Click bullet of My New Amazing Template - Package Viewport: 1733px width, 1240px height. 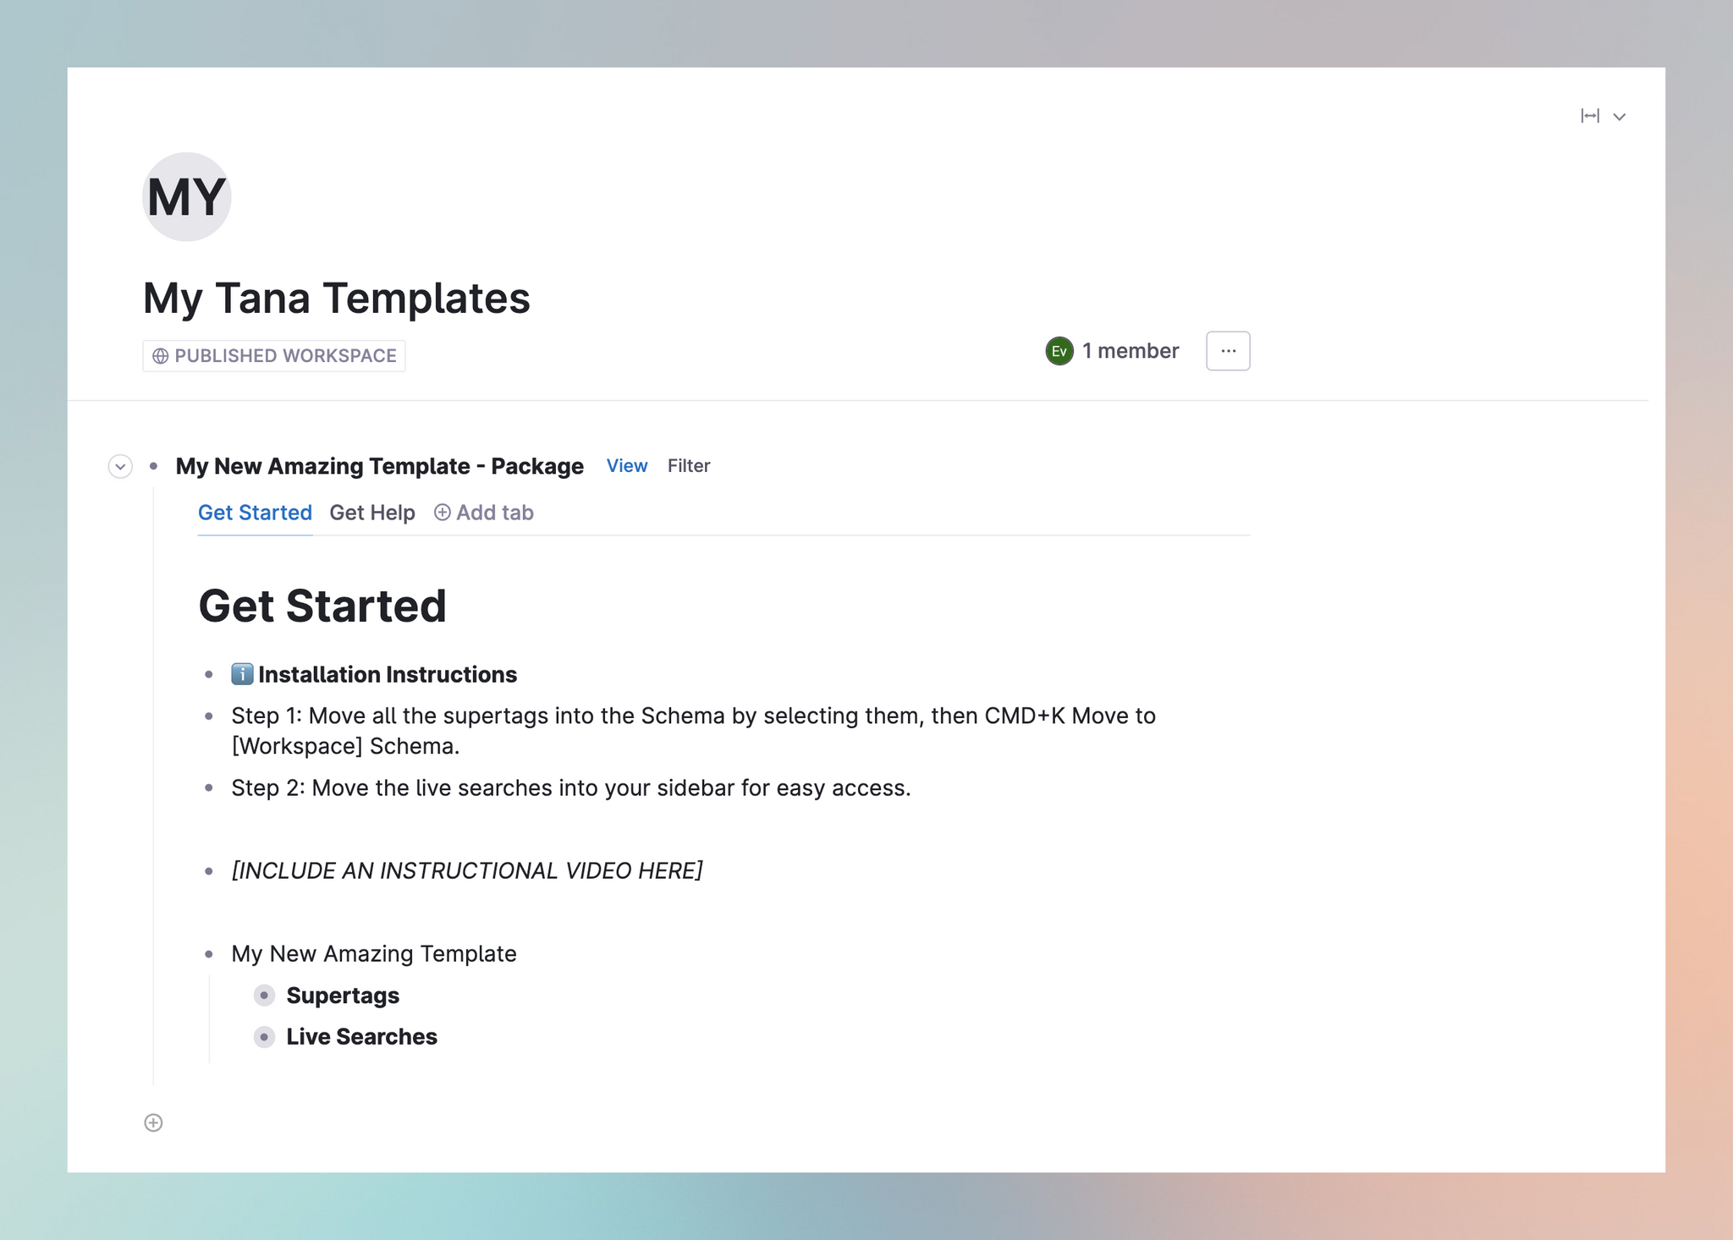153,466
